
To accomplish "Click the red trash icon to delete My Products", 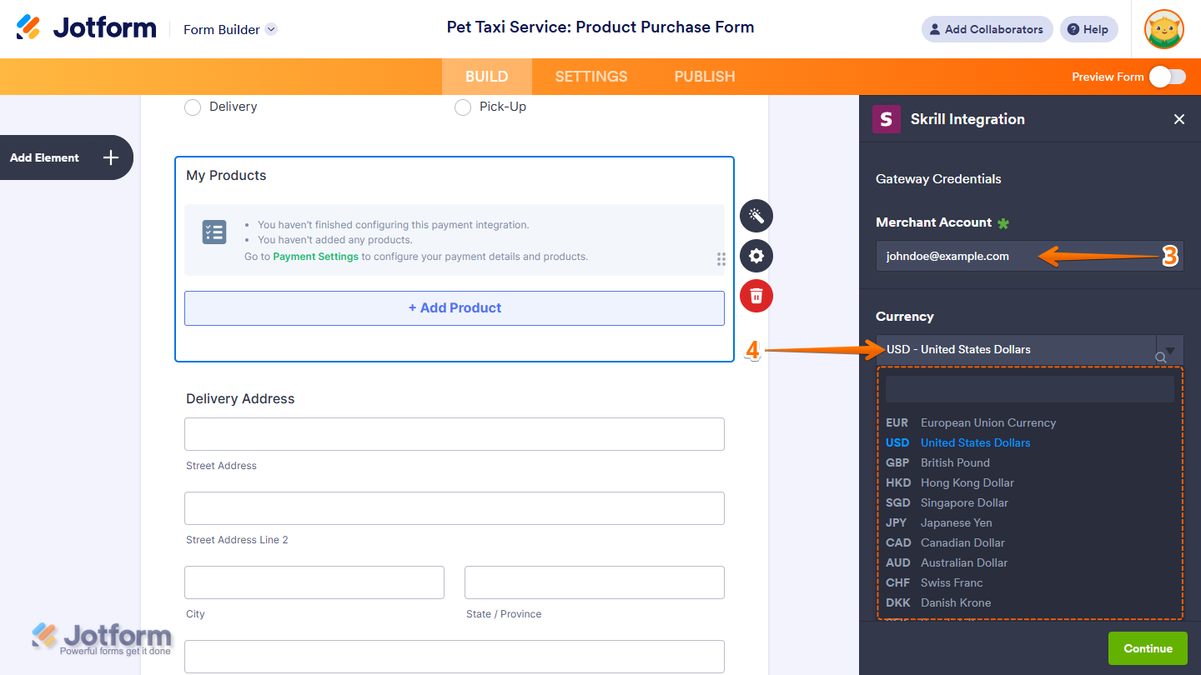I will click(x=756, y=296).
